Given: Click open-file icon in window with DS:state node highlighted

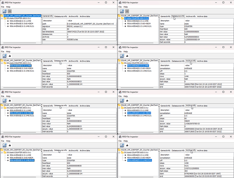Looking at the screenshot, I should [x=122, y=11].
